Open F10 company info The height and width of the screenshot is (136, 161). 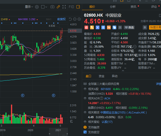tap(71, 7)
